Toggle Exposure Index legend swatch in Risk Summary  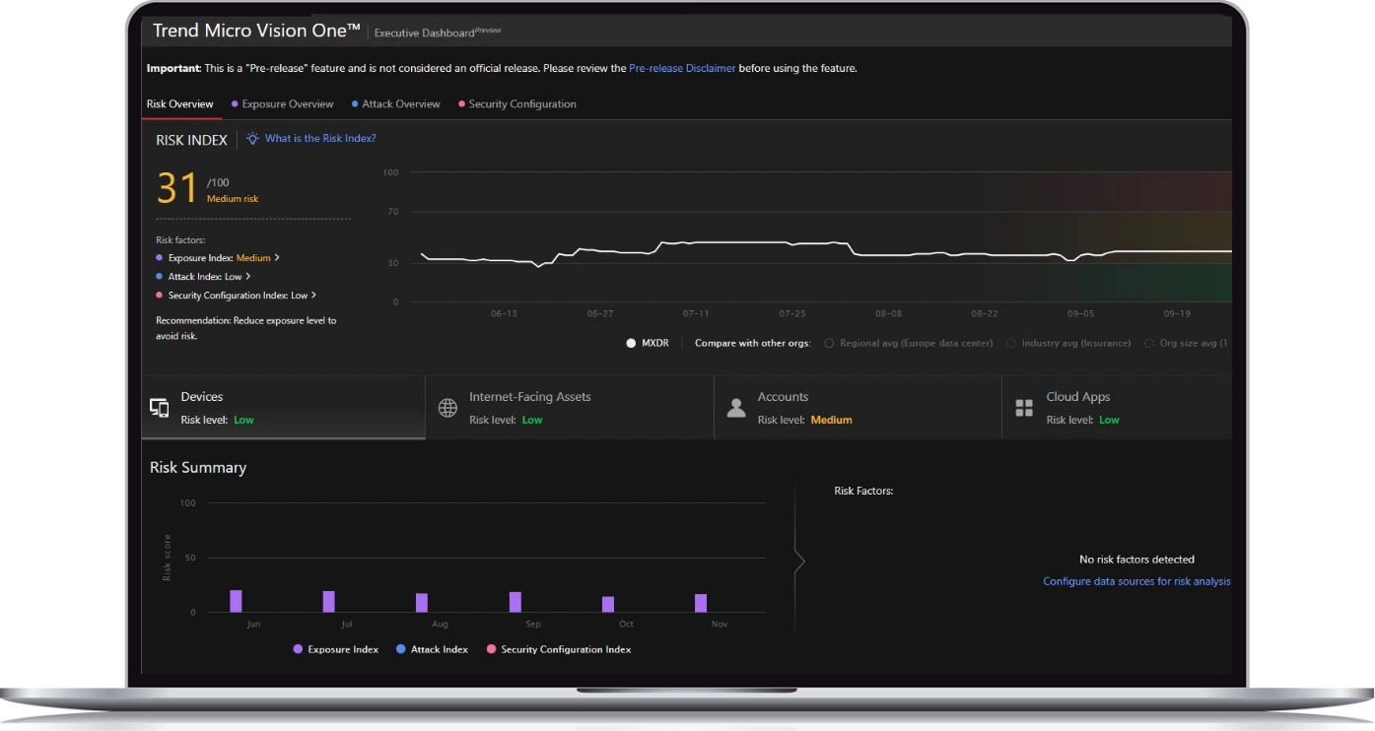pos(298,649)
